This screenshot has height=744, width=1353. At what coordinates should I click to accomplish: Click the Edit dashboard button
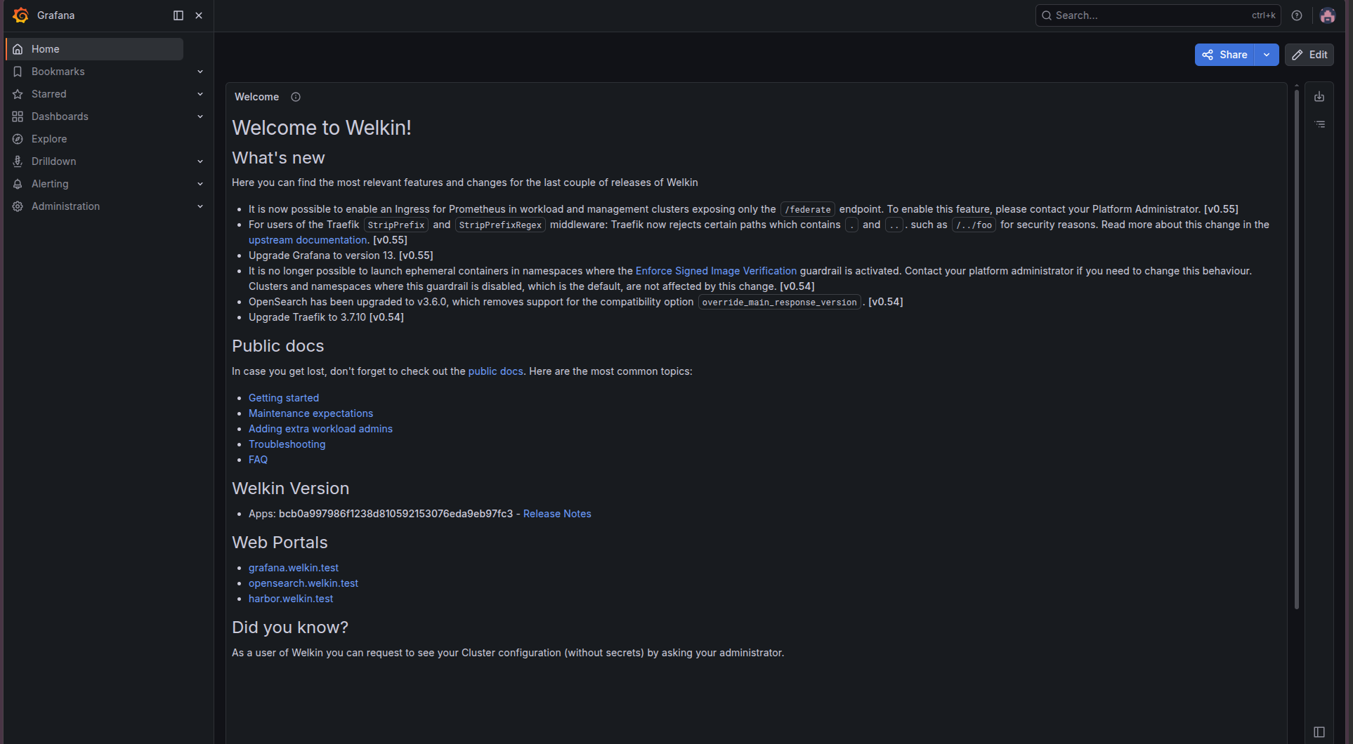coord(1309,55)
